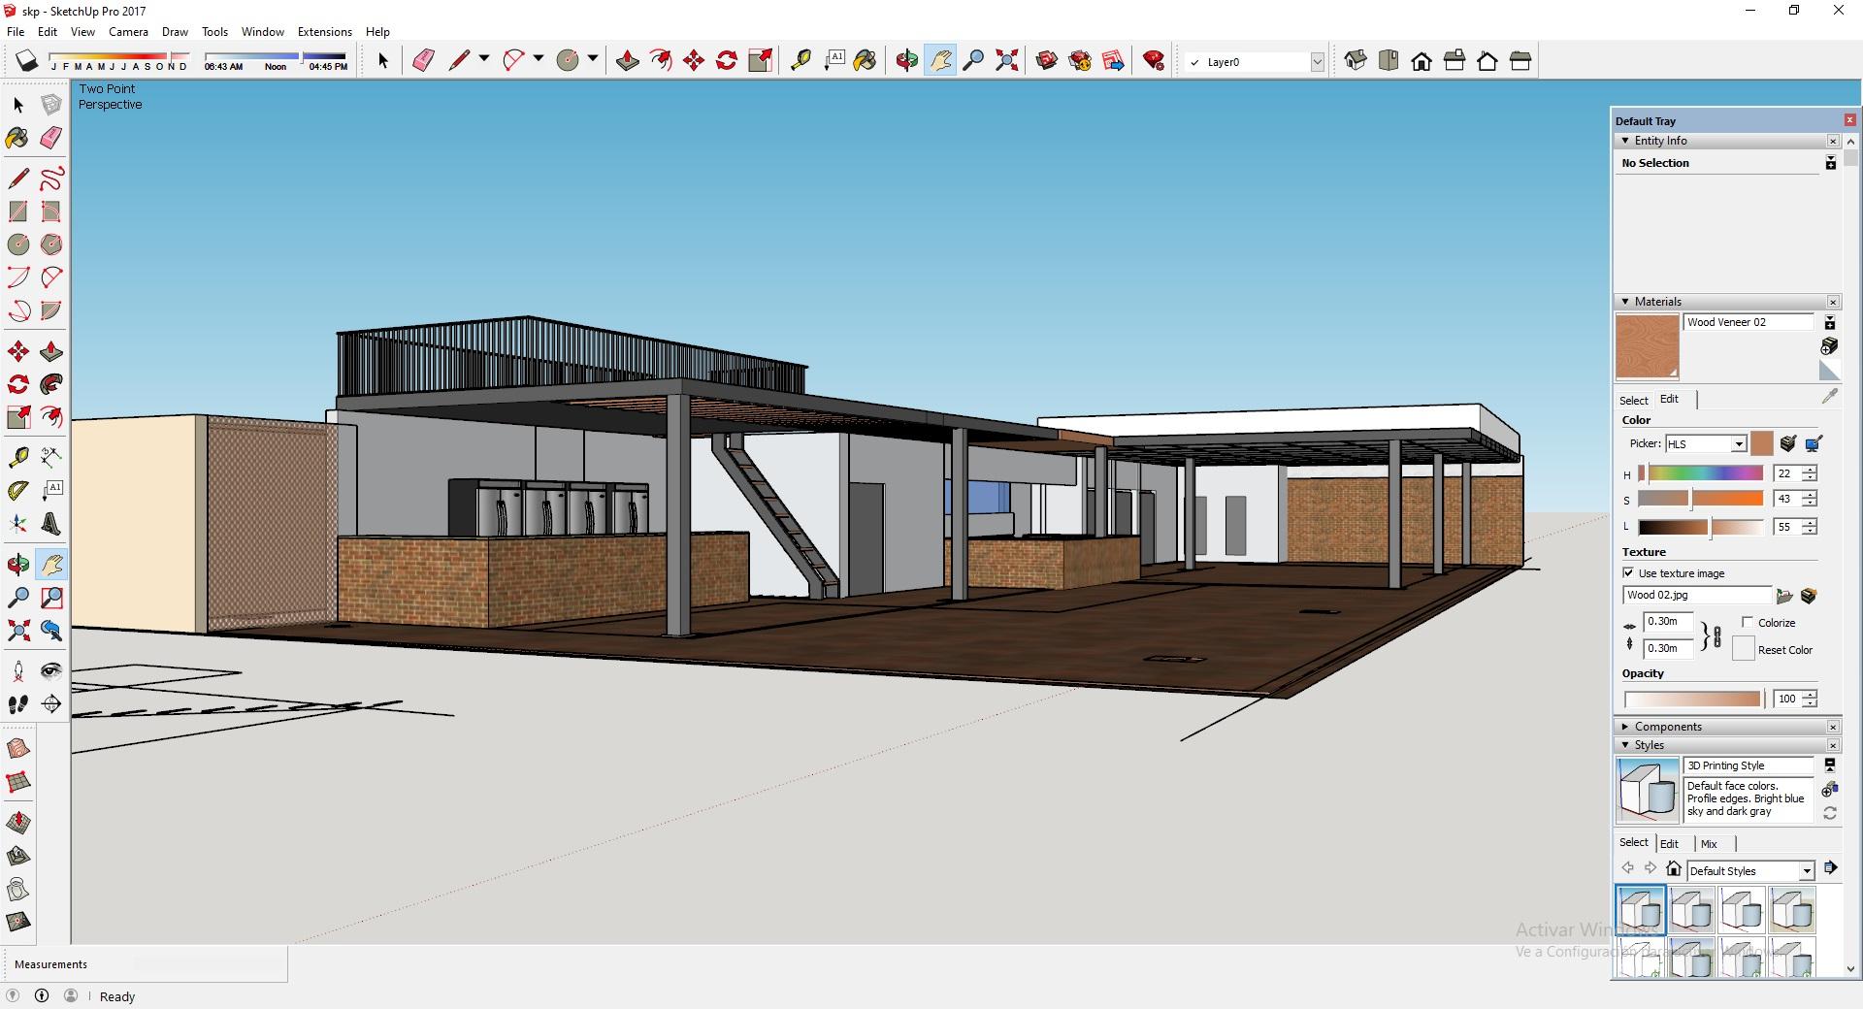1863x1009 pixels.
Task: Click Reset Color button
Action: 1744,649
